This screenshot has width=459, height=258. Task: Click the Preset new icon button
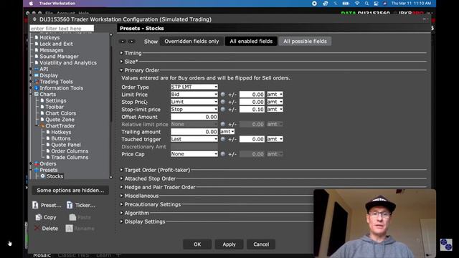[35, 205]
